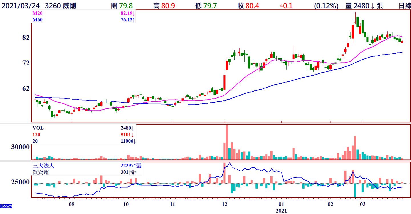The image size is (411, 214).
Task: Click the 買賣超 legend label
Action: point(41,172)
